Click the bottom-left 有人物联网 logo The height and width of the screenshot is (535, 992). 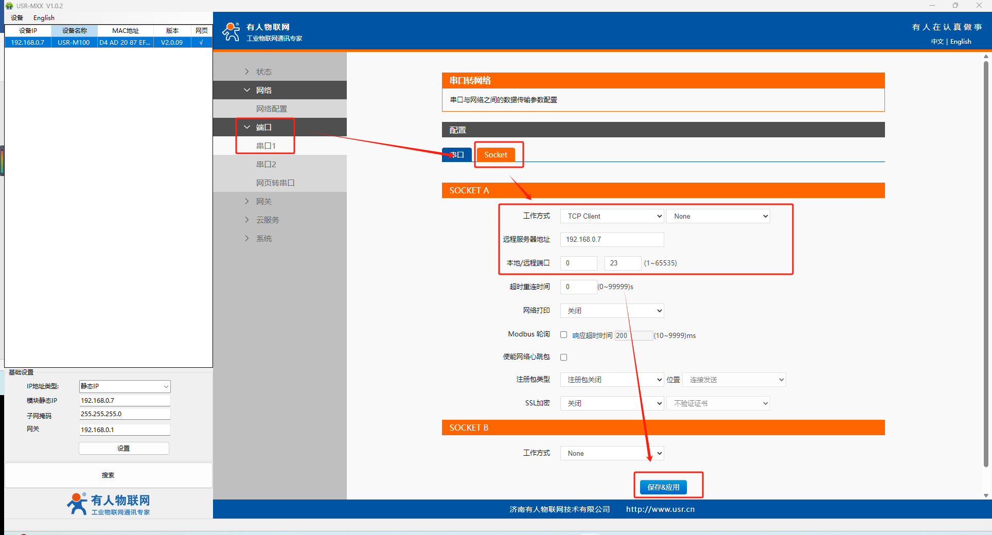click(109, 504)
